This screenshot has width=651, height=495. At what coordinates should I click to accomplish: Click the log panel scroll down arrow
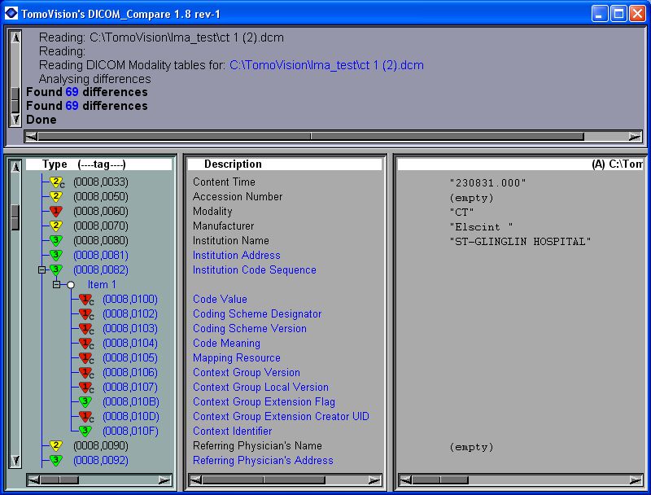15,120
